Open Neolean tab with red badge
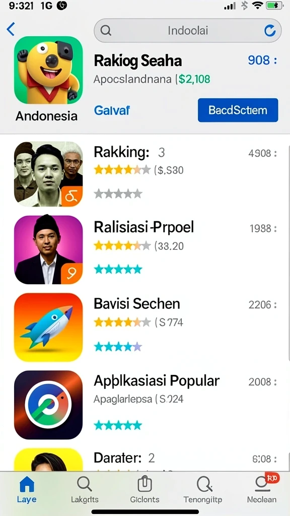Image resolution: width=290 pixels, height=516 pixels. (x=262, y=489)
